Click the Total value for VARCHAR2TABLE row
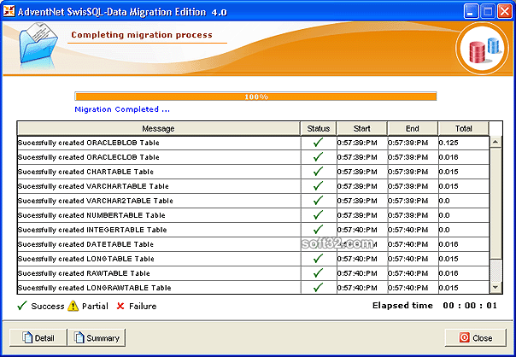This screenshot has width=516, height=357. pos(444,201)
